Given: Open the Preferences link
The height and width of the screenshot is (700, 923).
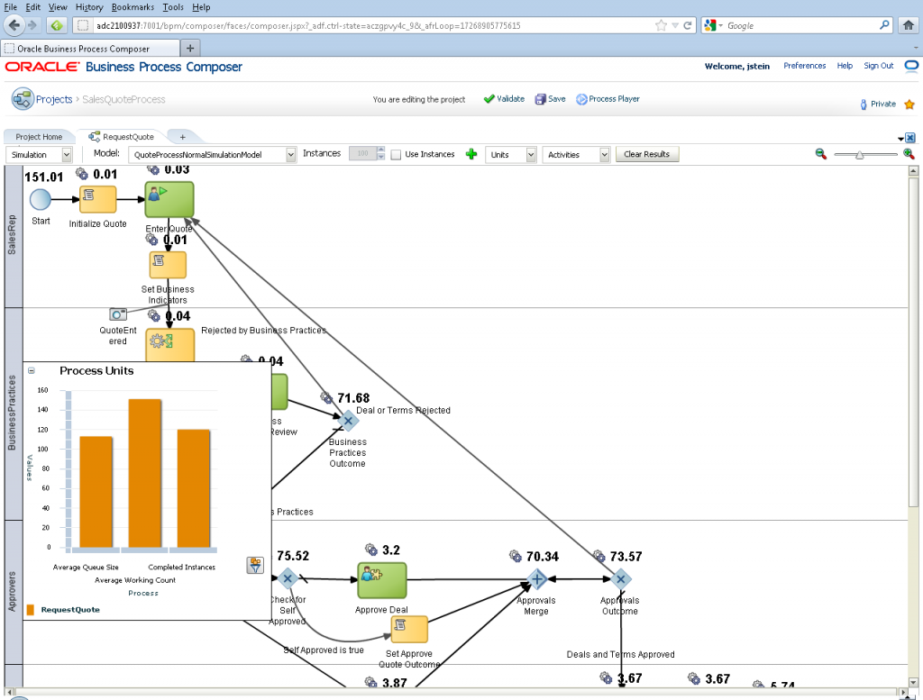Looking at the screenshot, I should pyautogui.click(x=804, y=66).
